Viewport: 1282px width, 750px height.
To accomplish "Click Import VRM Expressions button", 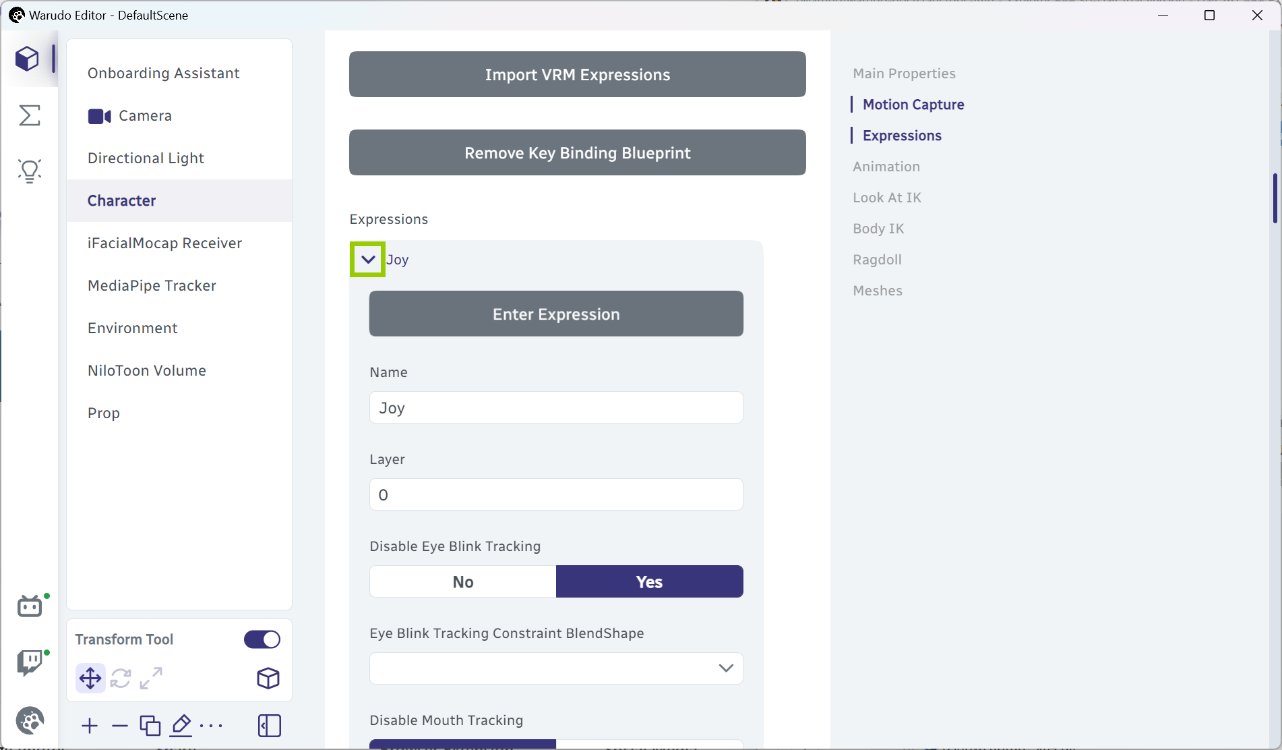I will [x=578, y=74].
